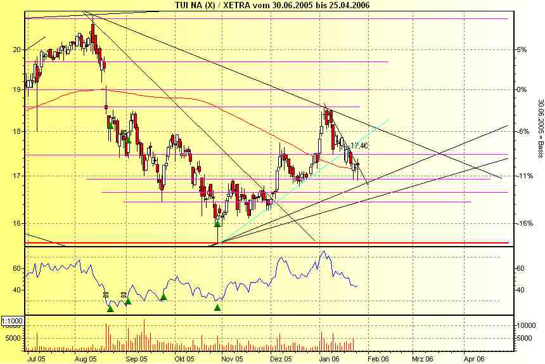Click the 40 RSI label on left axis
The width and height of the screenshot is (545, 364).
click(x=17, y=290)
